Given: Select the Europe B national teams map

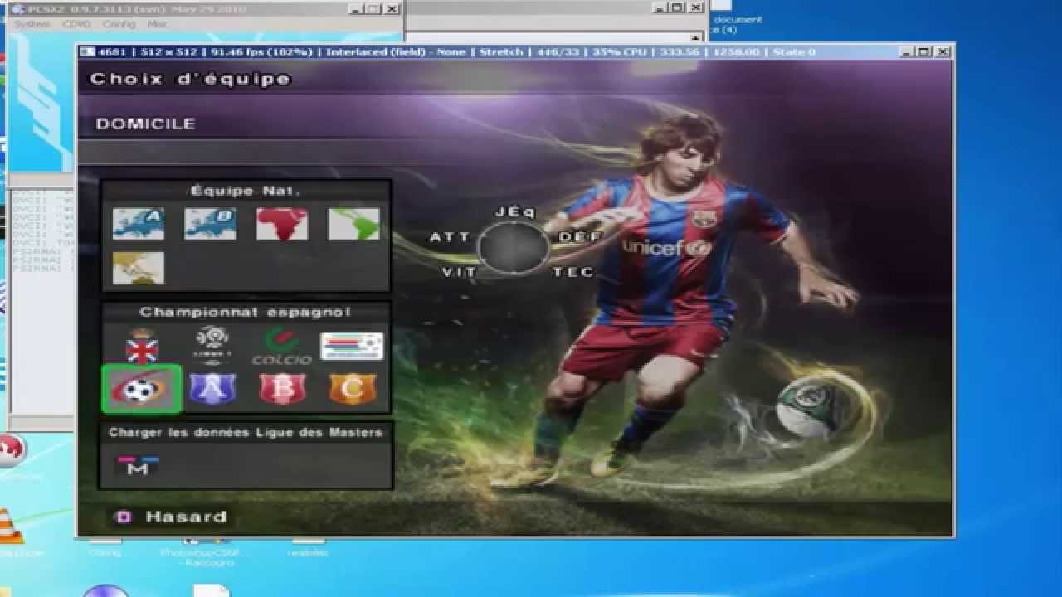Looking at the screenshot, I should 210,224.
